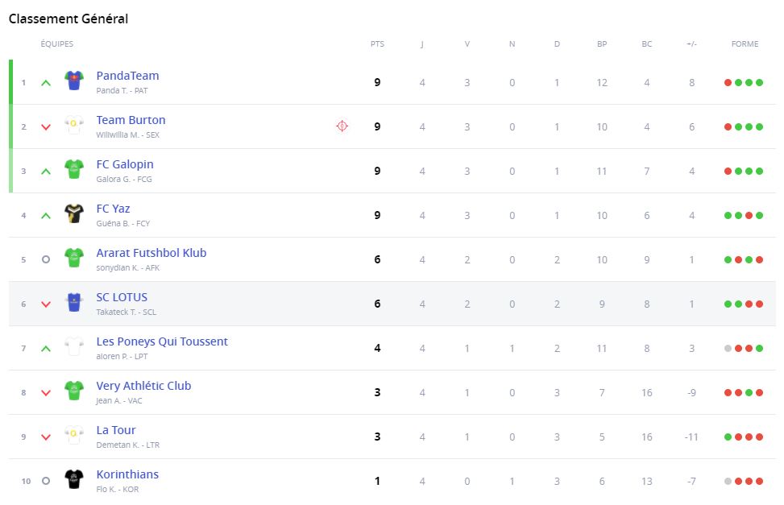Click FC Galopin green jersey icon
This screenshot has height=505, width=784.
click(x=74, y=170)
